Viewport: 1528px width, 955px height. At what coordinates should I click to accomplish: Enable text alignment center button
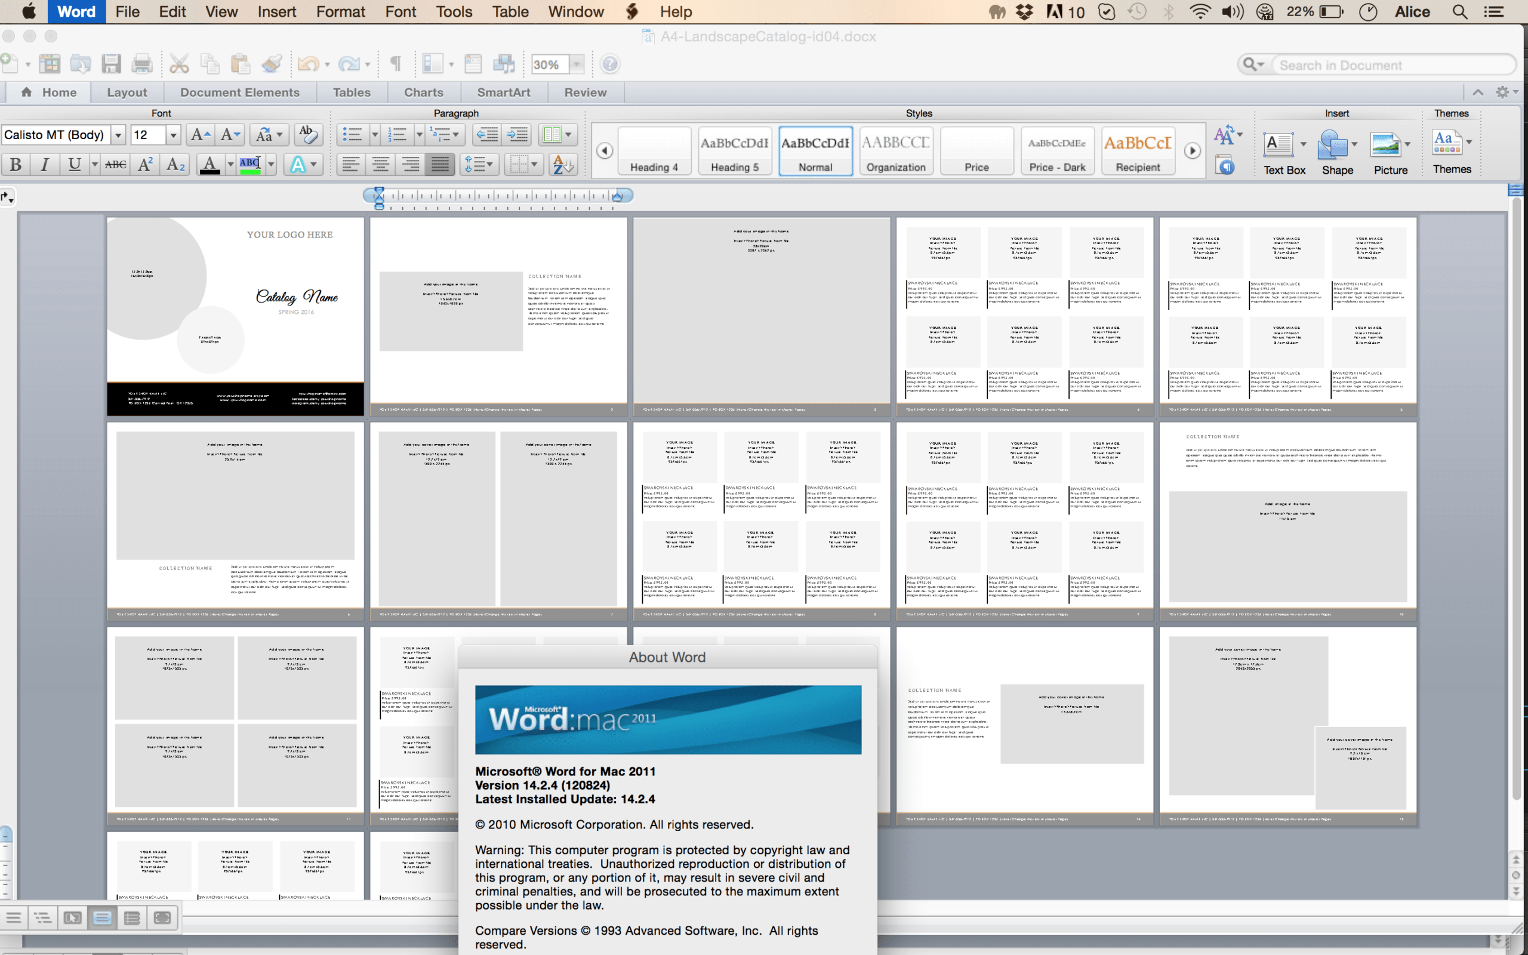click(x=383, y=165)
